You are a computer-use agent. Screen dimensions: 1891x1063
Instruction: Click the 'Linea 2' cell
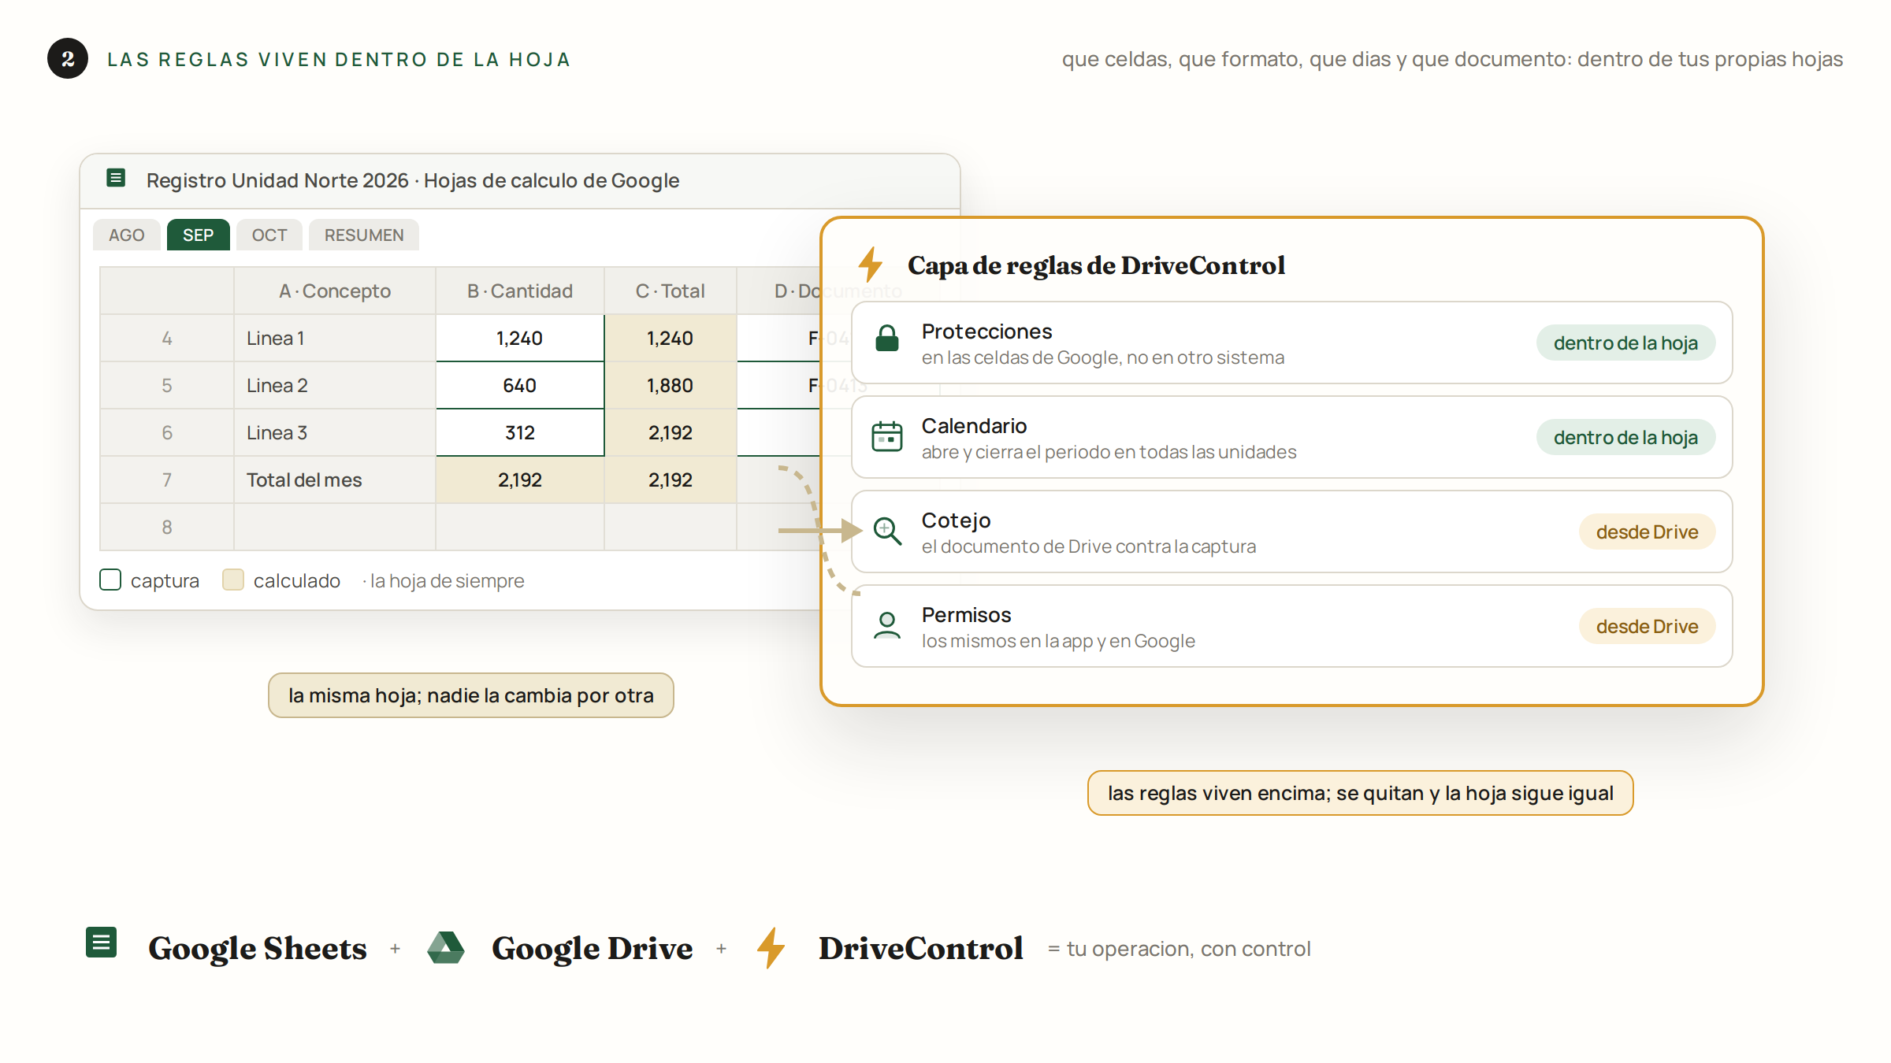[335, 385]
